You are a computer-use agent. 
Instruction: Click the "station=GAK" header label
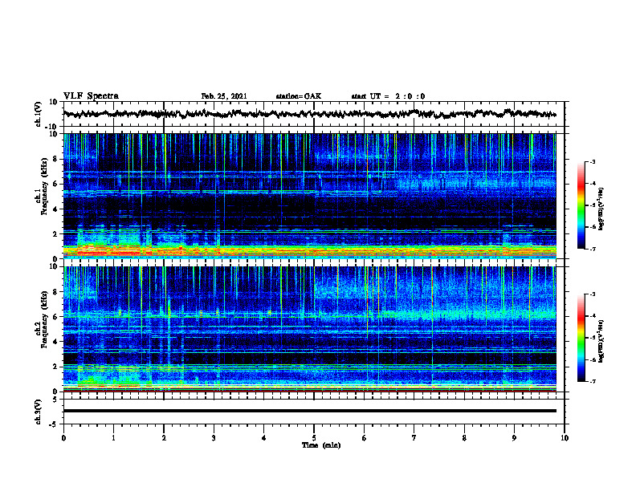pyautogui.click(x=299, y=96)
